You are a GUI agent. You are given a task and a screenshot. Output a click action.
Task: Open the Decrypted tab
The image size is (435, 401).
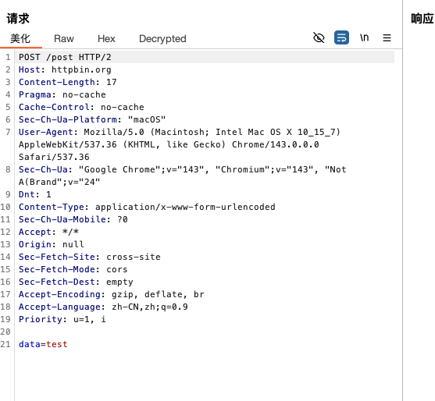(x=162, y=39)
